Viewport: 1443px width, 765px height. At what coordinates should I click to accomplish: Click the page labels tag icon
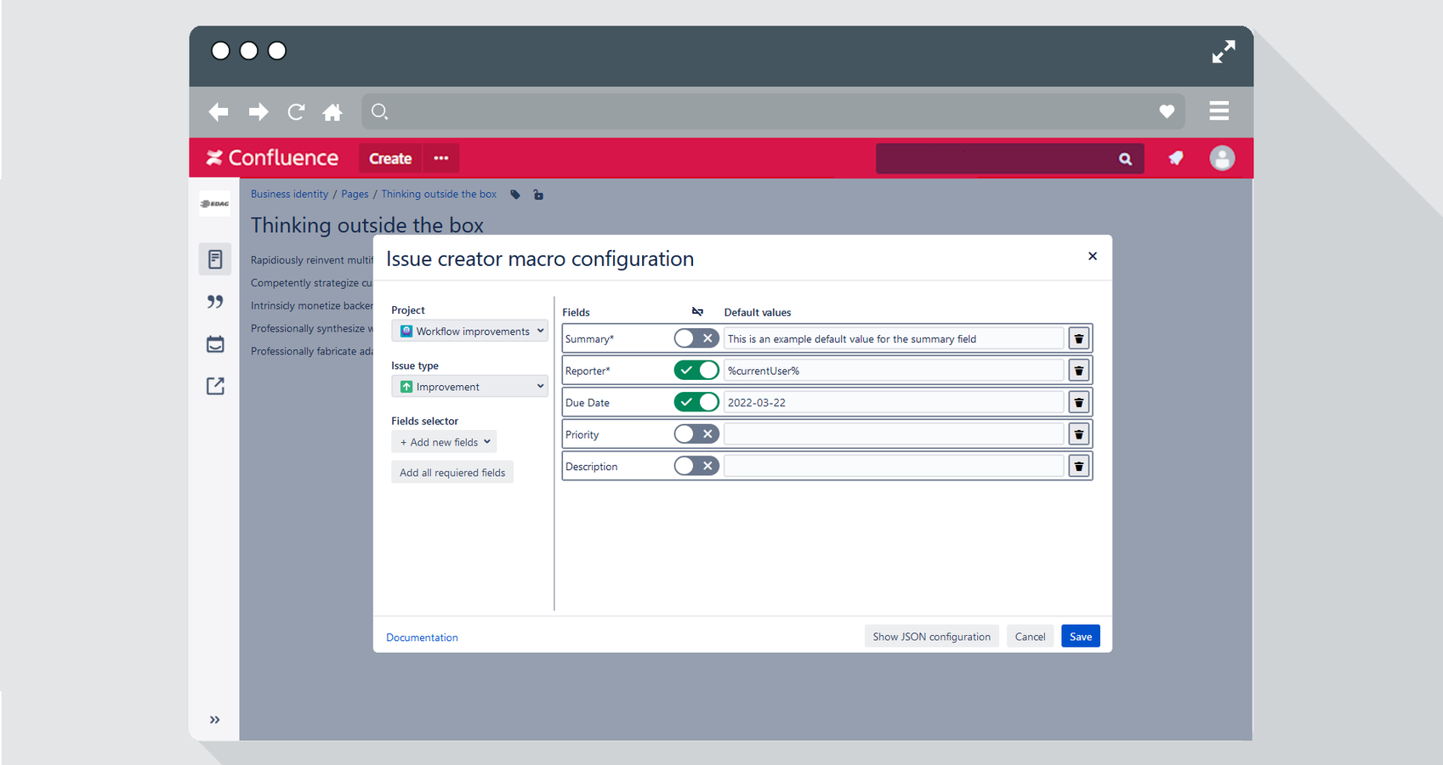click(x=515, y=195)
